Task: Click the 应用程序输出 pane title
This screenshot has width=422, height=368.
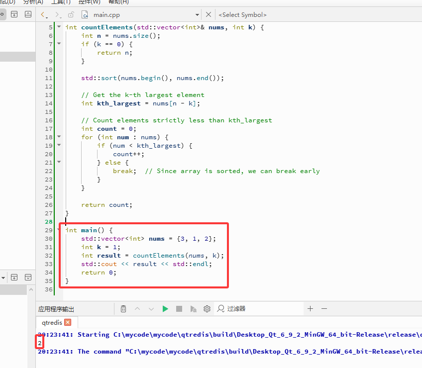Action: point(56,309)
